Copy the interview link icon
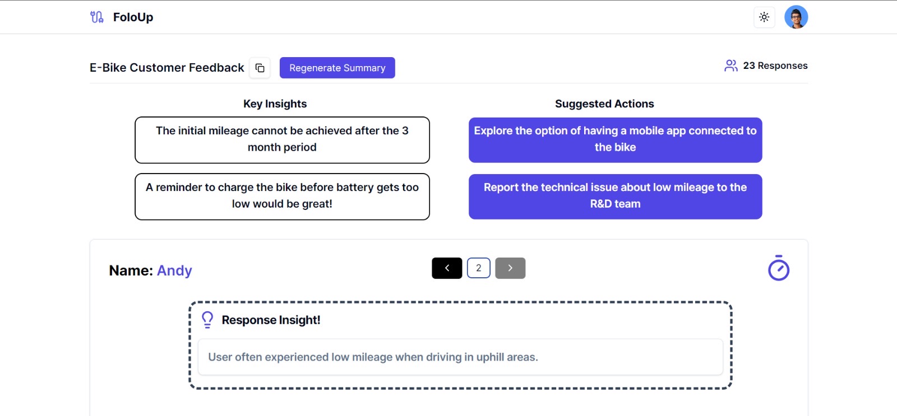 (x=260, y=68)
